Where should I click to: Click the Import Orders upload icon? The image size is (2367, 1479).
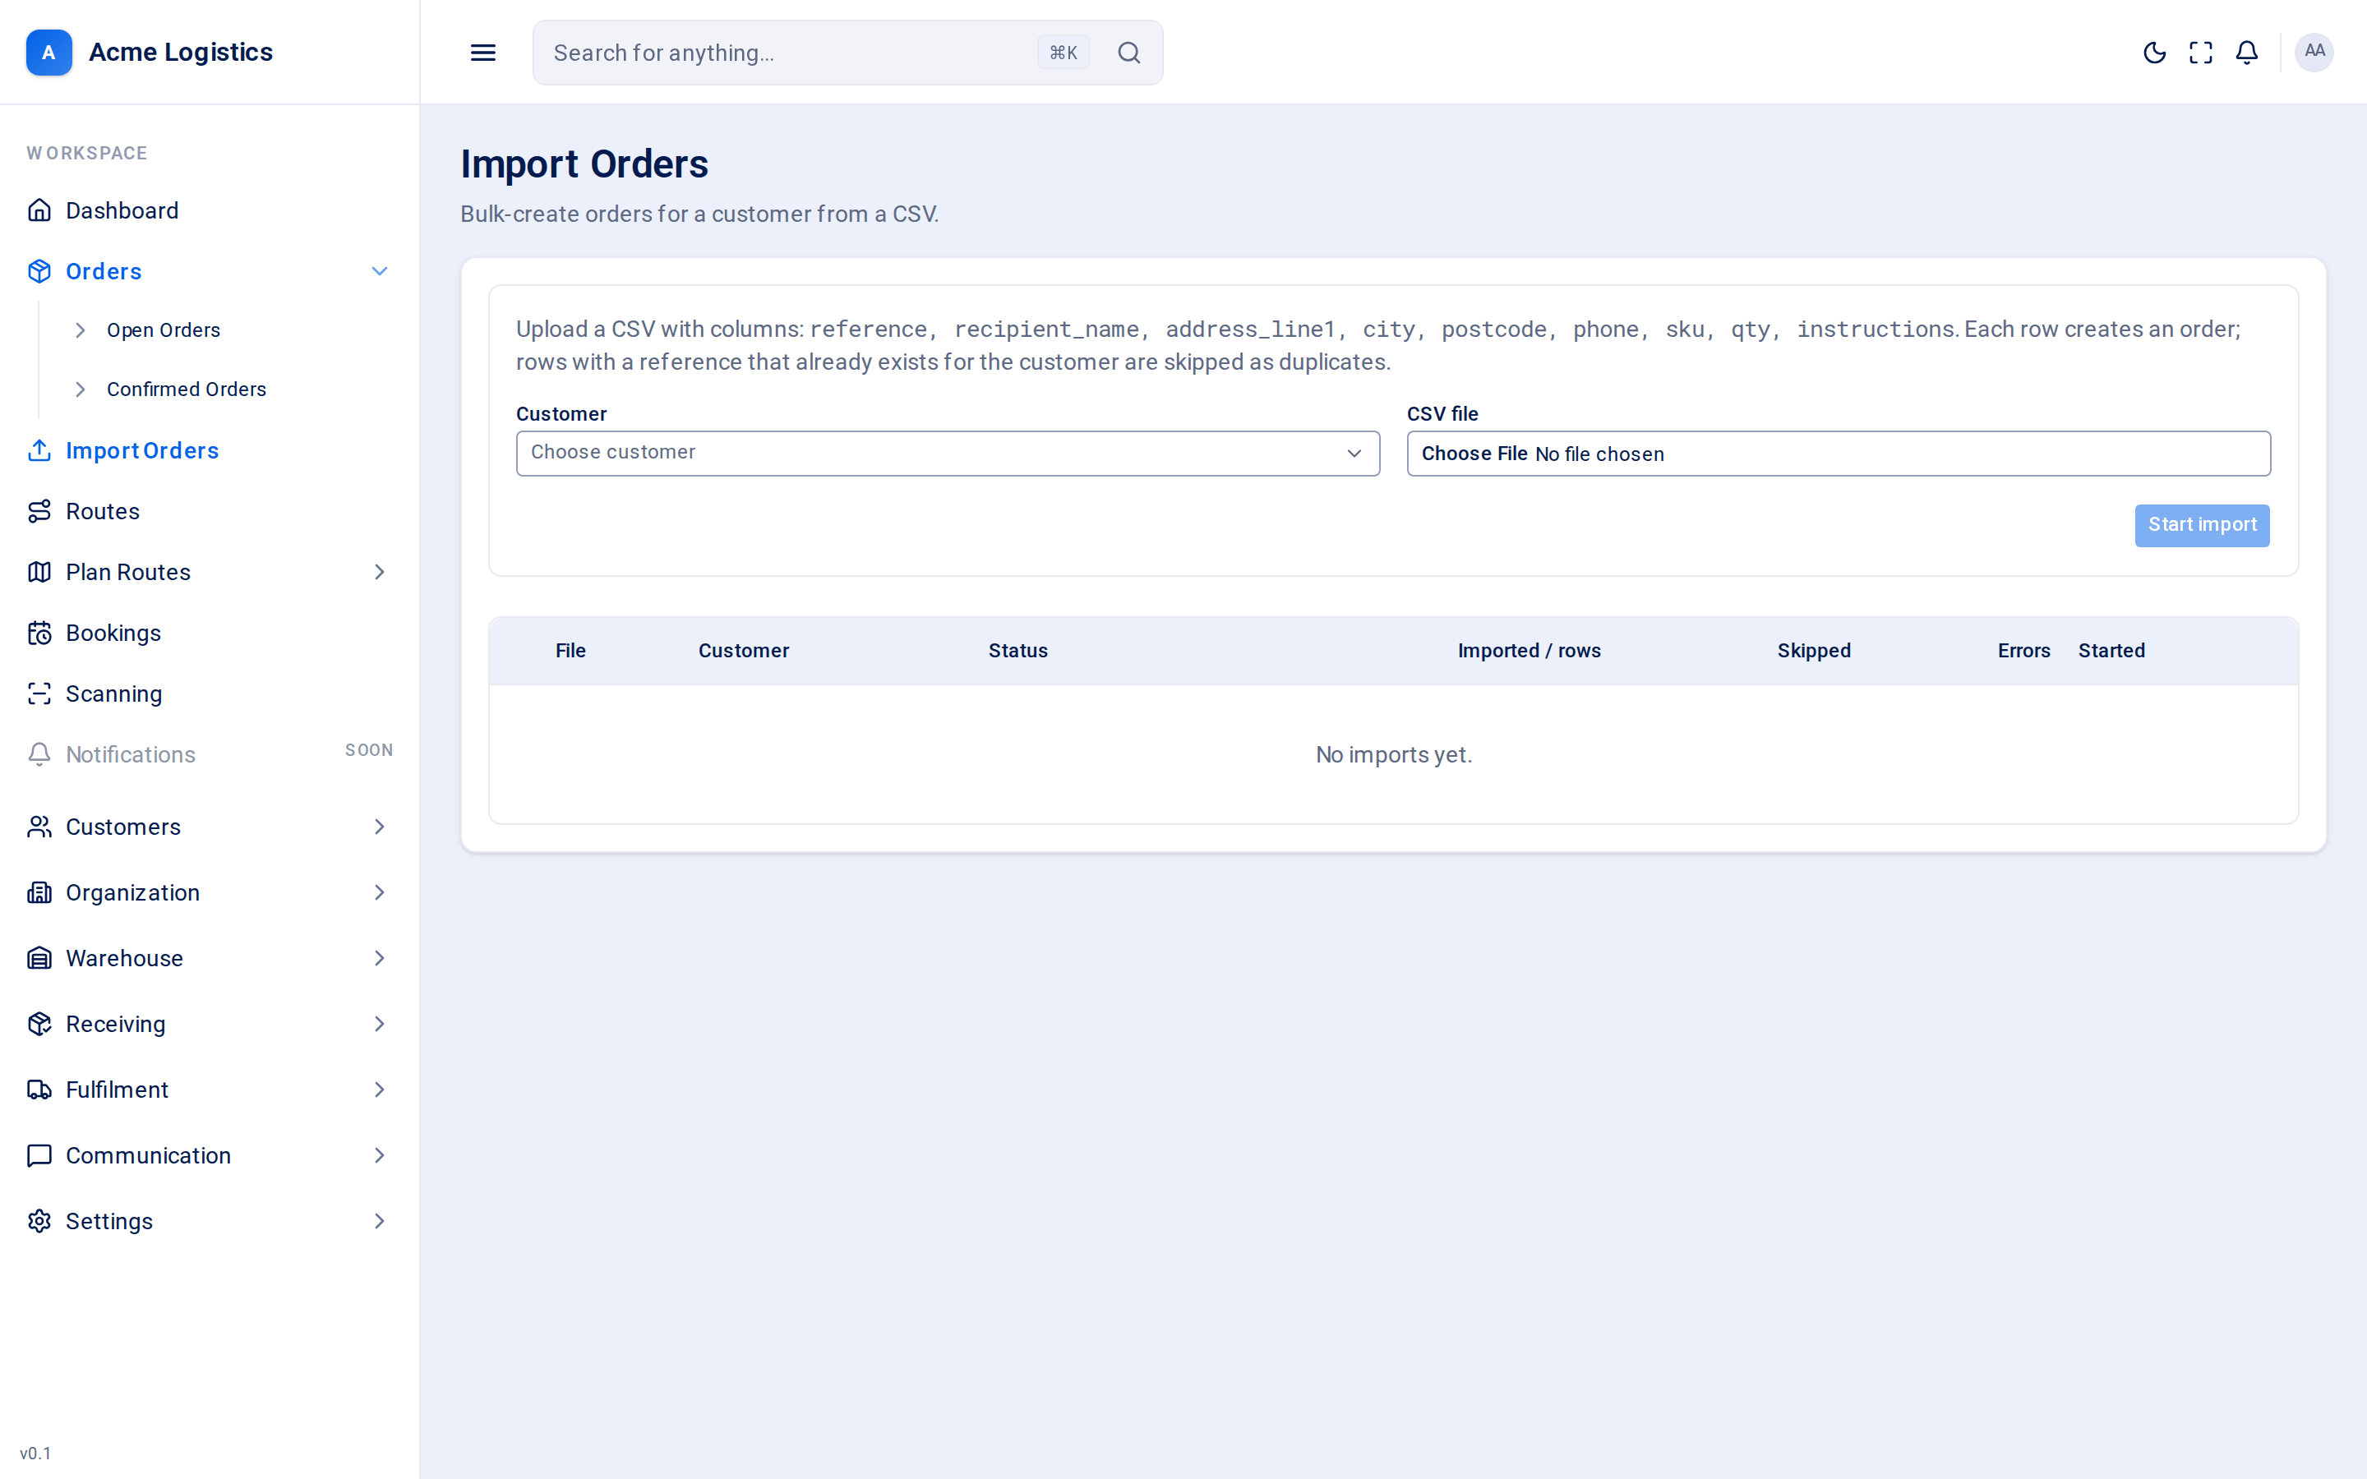click(39, 450)
